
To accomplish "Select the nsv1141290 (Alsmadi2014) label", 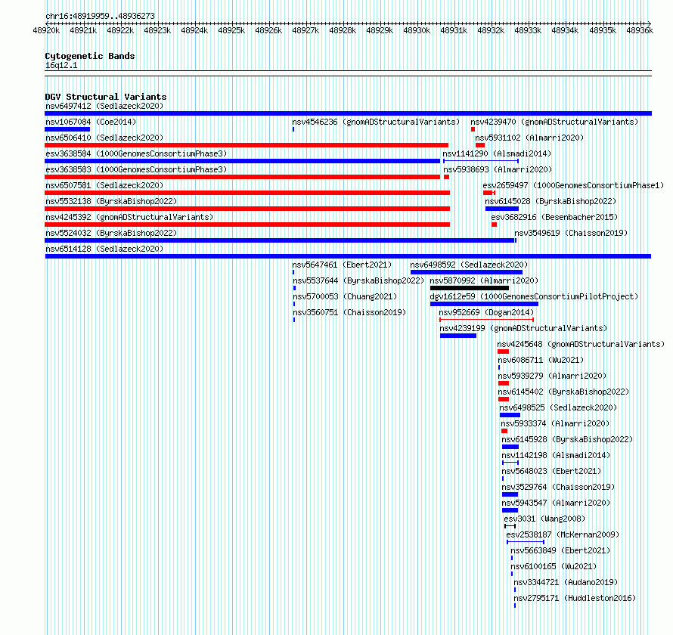I will tap(497, 153).
